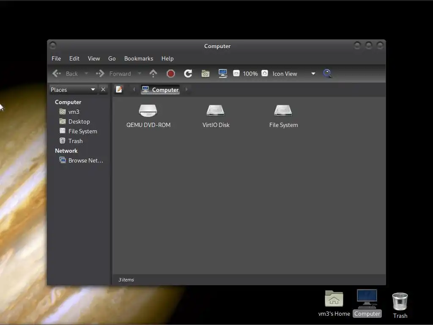Select the Trash desktop icon
Image resolution: width=433 pixels, height=325 pixels.
[x=400, y=306]
